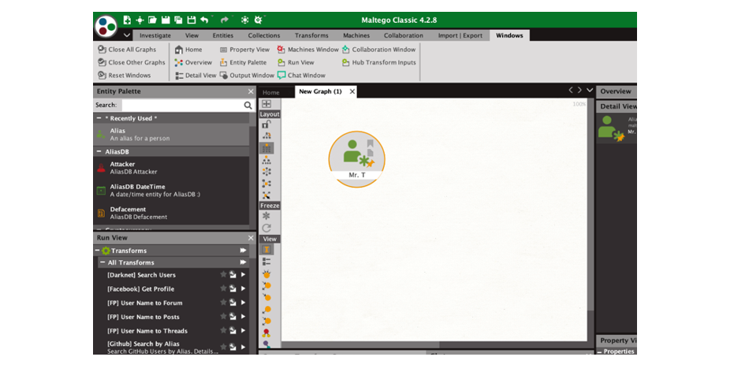Click Close All Graphs
734x368 pixels.
coord(127,50)
